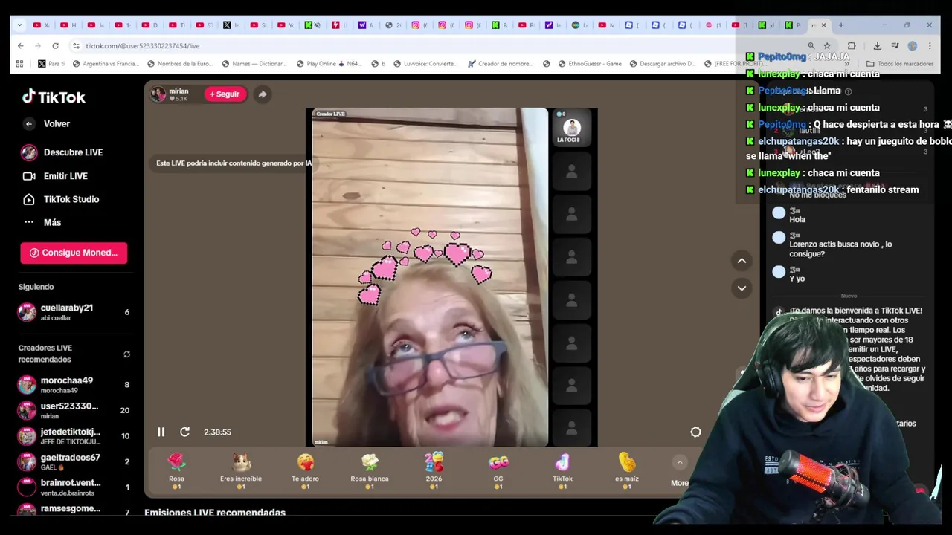
Task: Open ramsesgome recommended live
Action: (73, 509)
